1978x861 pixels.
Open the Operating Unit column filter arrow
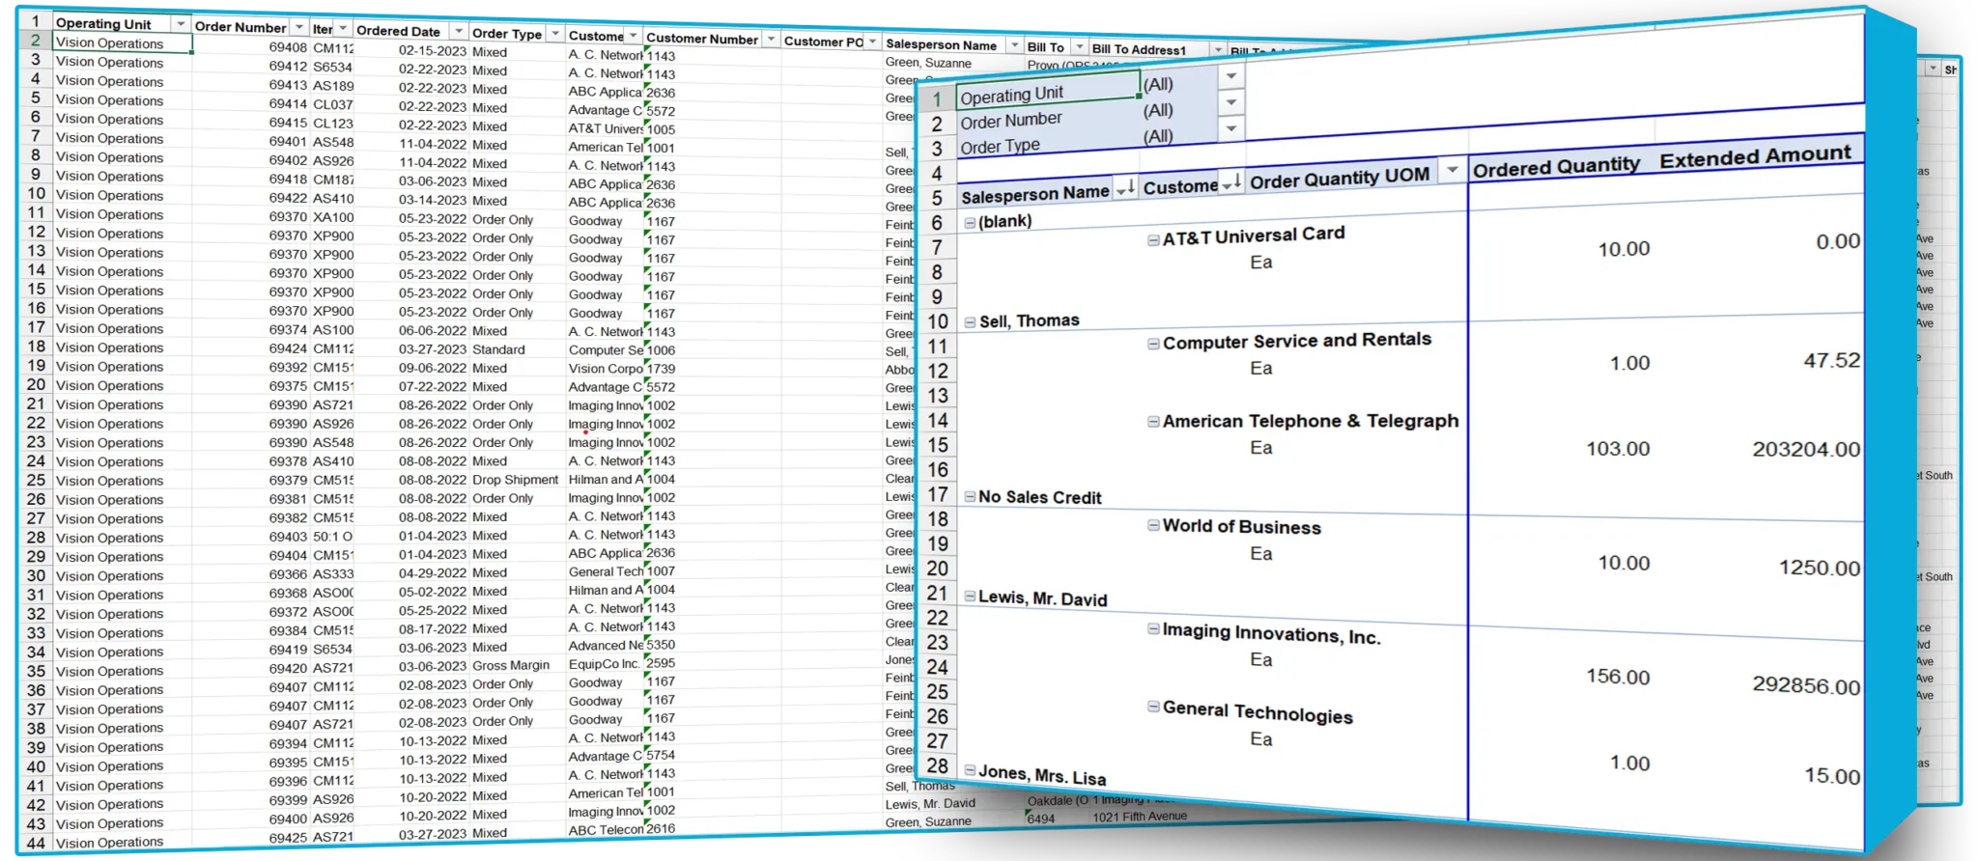coord(180,23)
